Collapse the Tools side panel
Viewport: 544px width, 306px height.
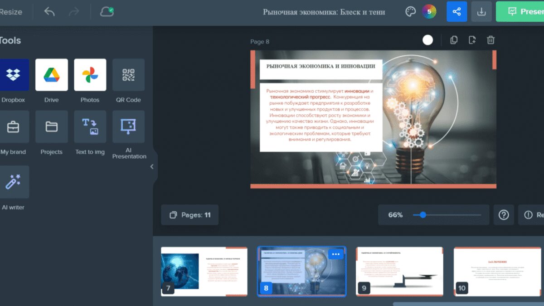152,166
